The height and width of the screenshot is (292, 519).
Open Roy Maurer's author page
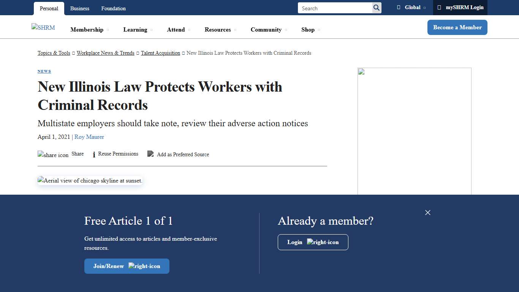click(x=89, y=137)
